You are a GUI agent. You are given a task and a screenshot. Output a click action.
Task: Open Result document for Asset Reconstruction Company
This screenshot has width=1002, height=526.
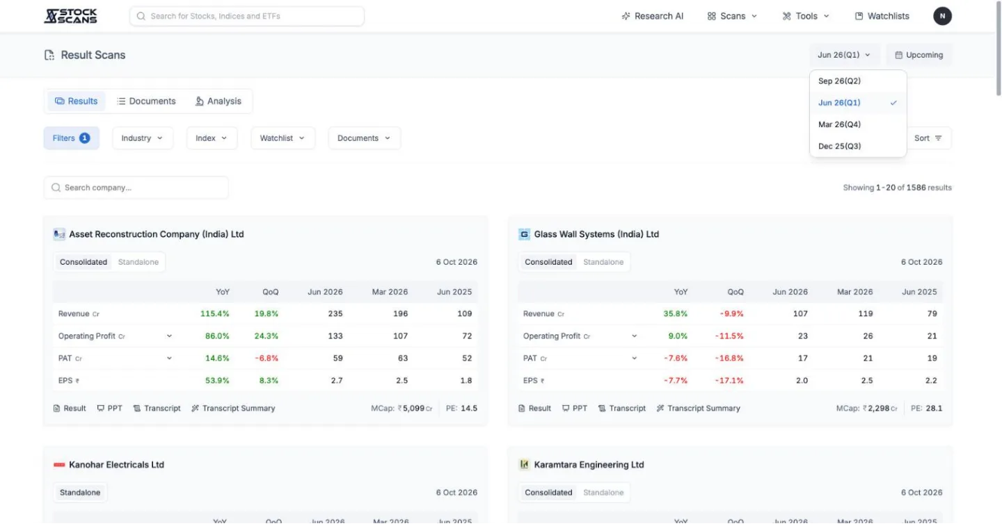point(70,409)
